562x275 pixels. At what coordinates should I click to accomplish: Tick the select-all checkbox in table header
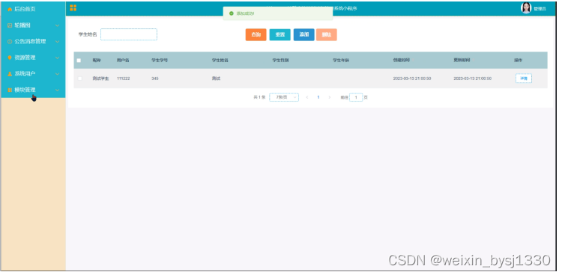click(79, 61)
